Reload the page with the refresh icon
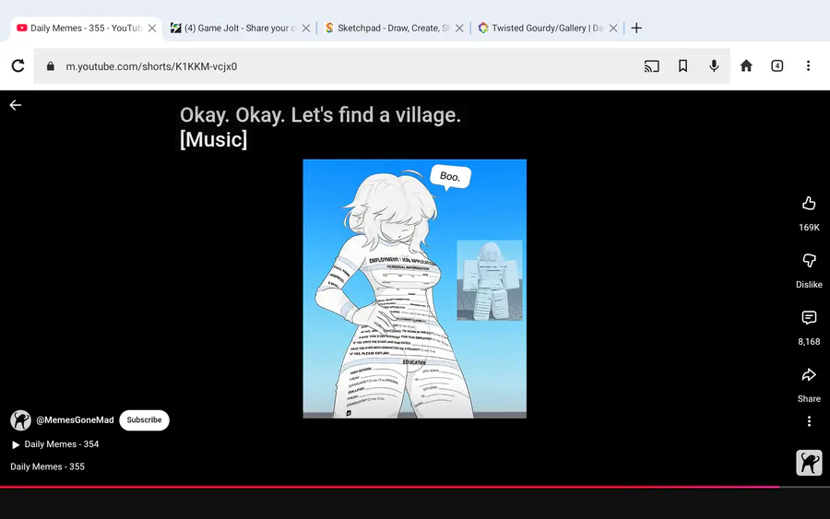830x519 pixels. 18,65
